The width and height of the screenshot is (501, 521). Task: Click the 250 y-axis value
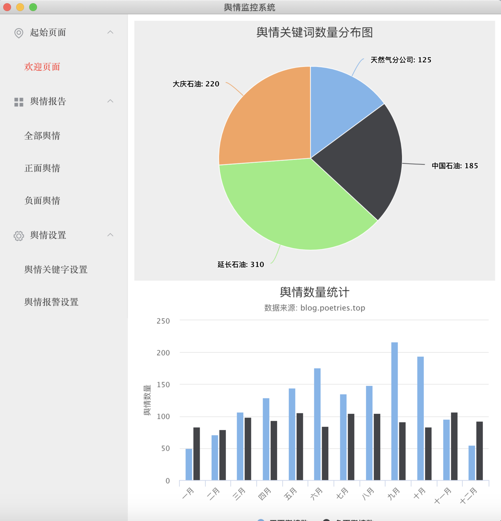click(x=163, y=321)
